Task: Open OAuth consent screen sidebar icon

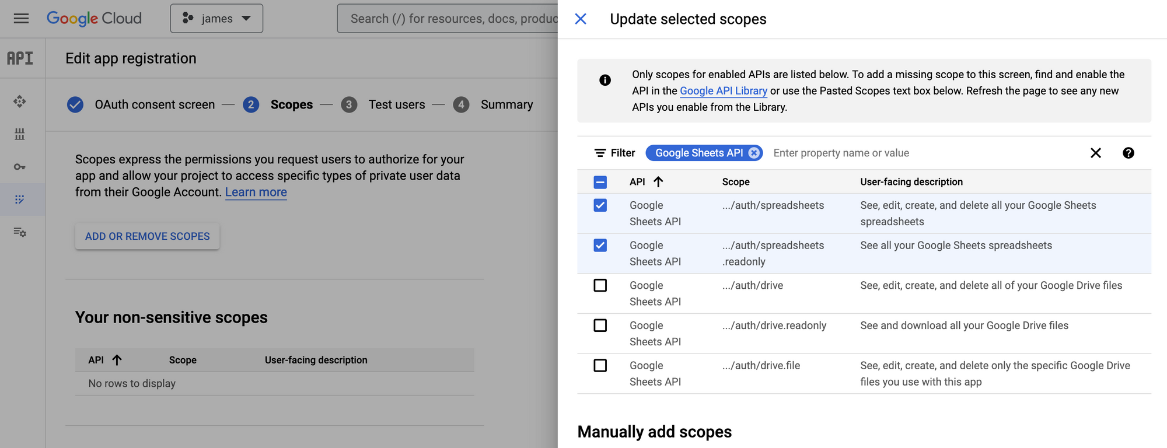Action: click(x=20, y=199)
